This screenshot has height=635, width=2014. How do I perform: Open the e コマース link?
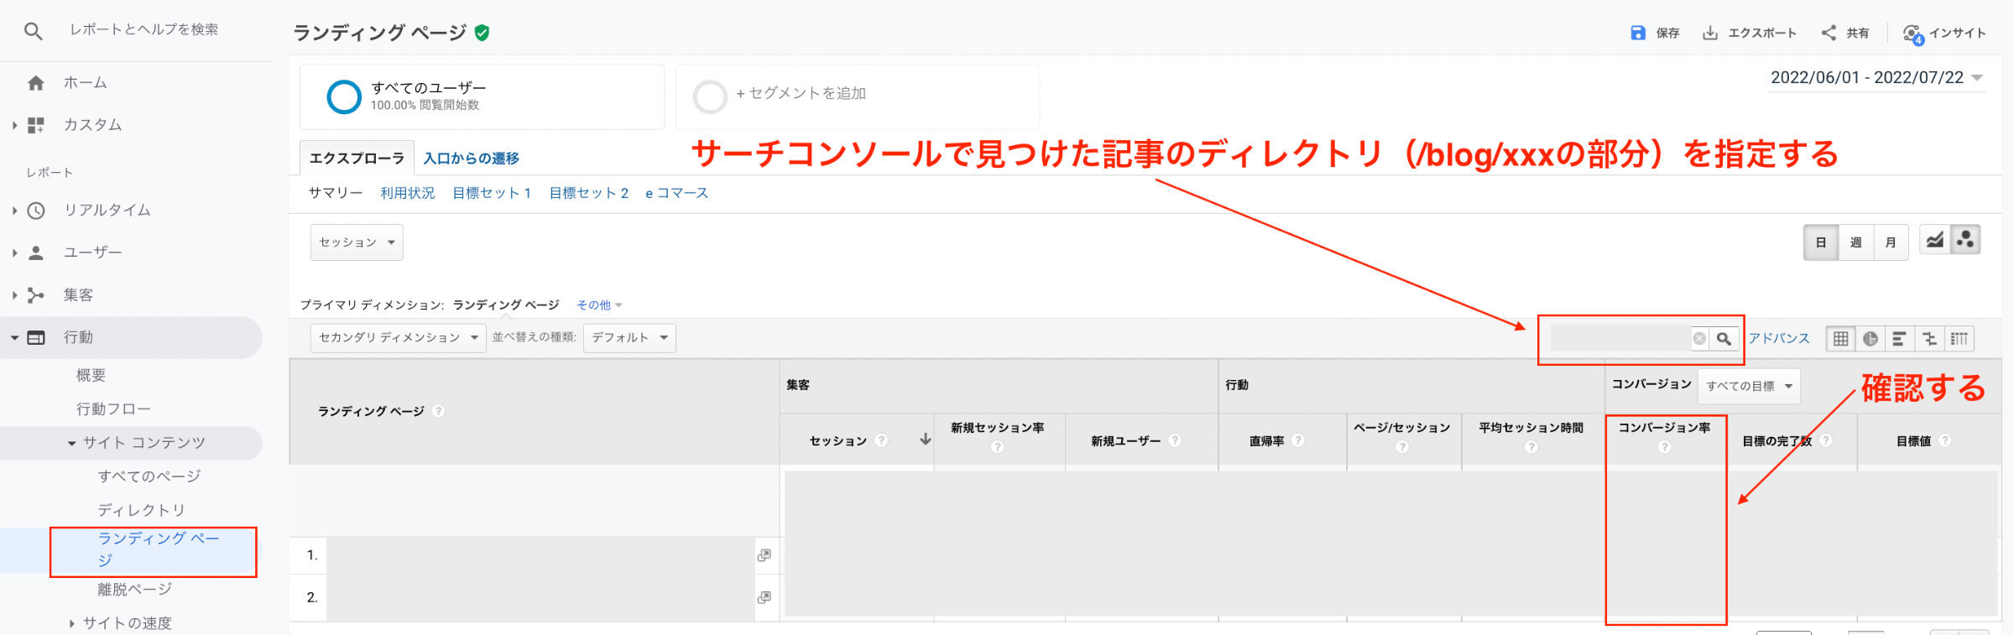tap(676, 193)
